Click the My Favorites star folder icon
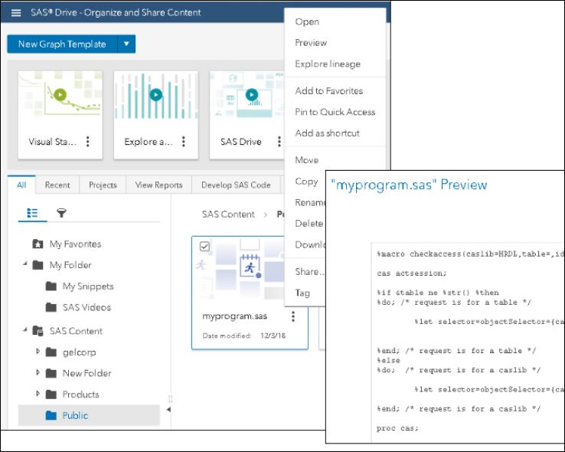 pyautogui.click(x=38, y=244)
